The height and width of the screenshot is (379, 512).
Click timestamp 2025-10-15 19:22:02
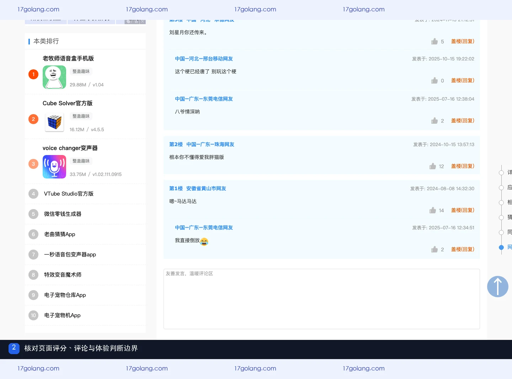pyautogui.click(x=452, y=59)
